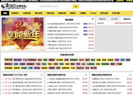Click the 网红热门 tag
This screenshot has height=95, width=133.
8,64
